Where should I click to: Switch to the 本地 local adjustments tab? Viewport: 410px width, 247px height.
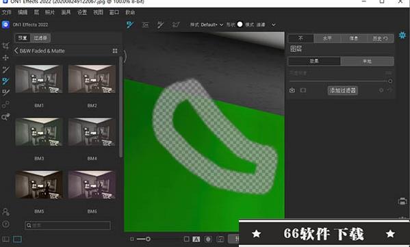click(367, 61)
